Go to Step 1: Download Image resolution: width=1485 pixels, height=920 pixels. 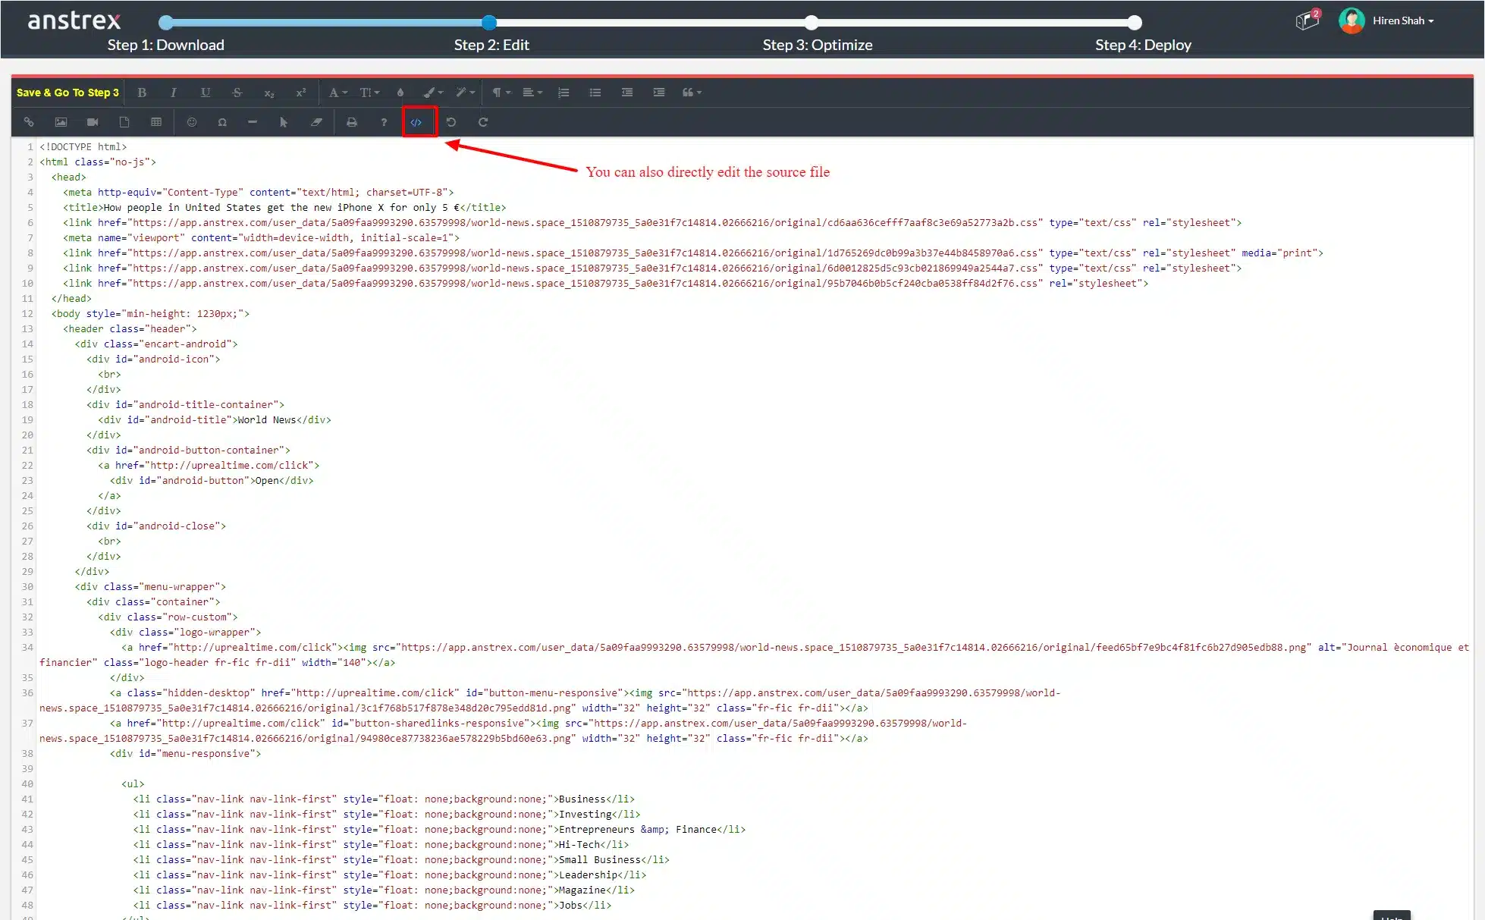(x=166, y=45)
